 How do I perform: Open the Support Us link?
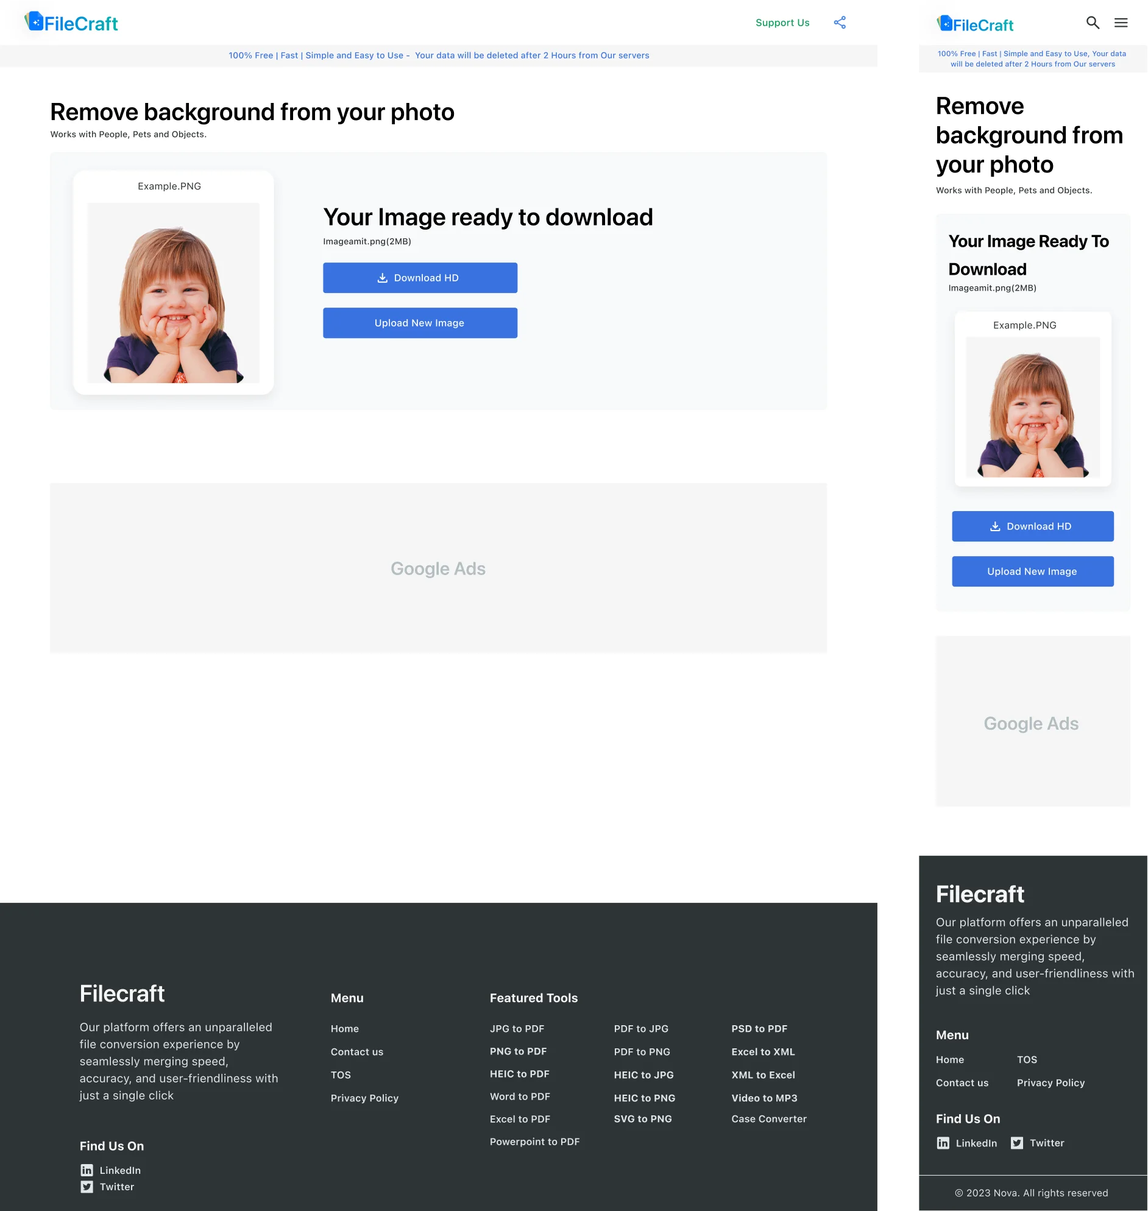tap(782, 23)
